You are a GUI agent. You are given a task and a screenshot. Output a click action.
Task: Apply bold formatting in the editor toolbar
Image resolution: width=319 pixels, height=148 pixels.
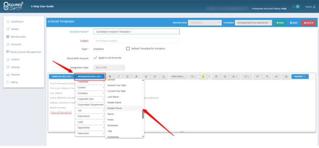pyautogui.click(x=110, y=77)
